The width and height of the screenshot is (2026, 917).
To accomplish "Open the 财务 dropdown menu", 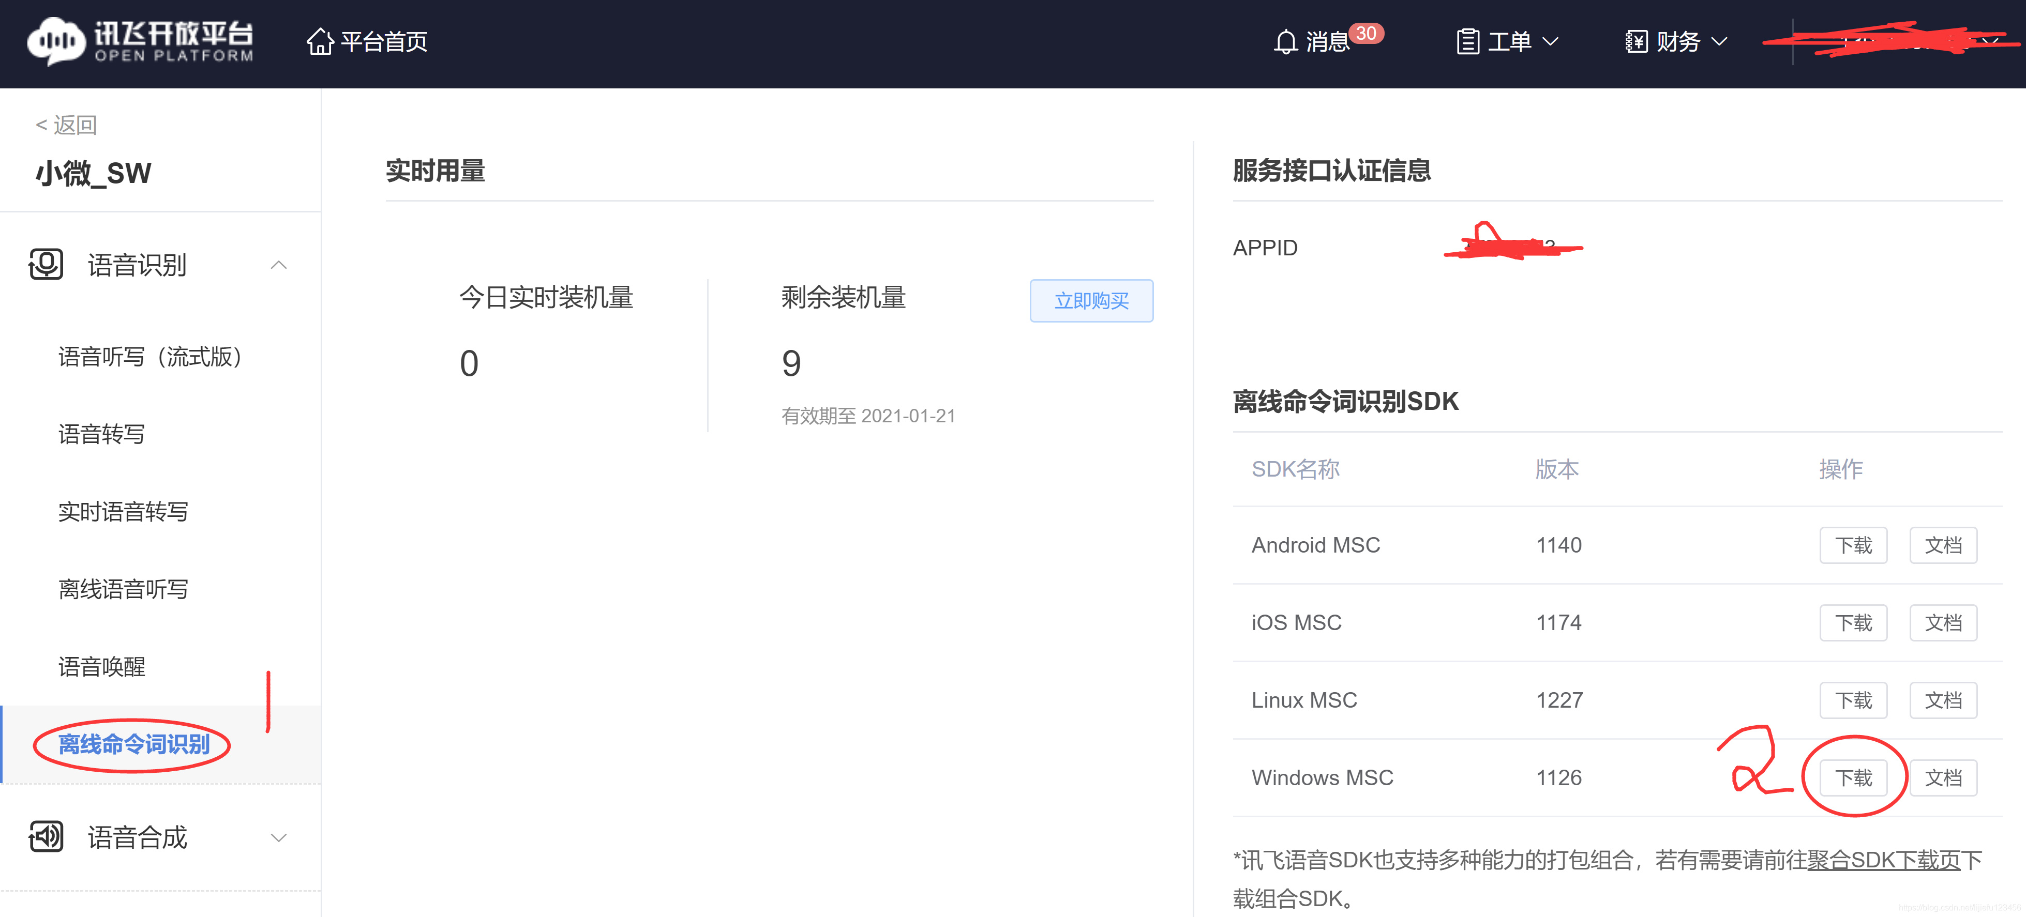I will coord(1719,42).
